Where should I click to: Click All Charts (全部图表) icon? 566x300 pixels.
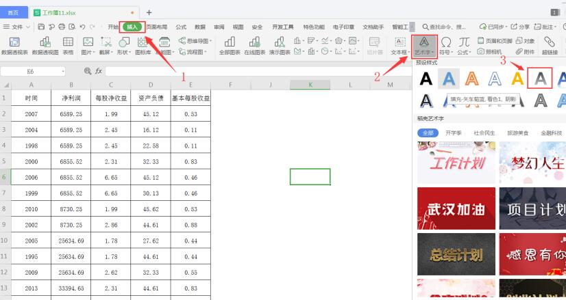(230, 46)
